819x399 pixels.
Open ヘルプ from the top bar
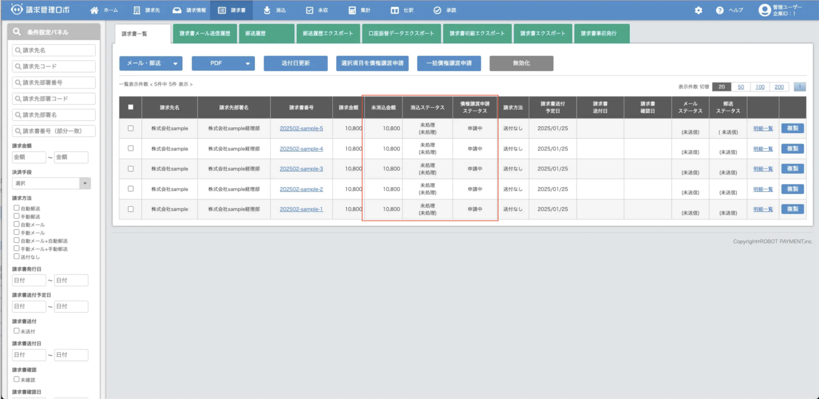point(729,10)
